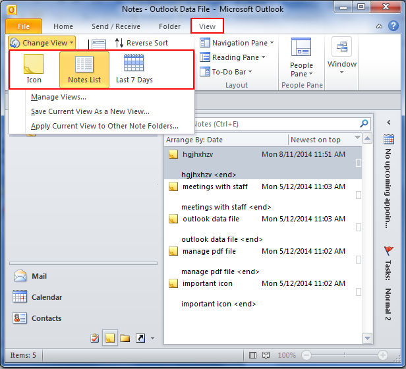Minimize the ribbon with the caret icon
The image size is (406, 369).
379,26
